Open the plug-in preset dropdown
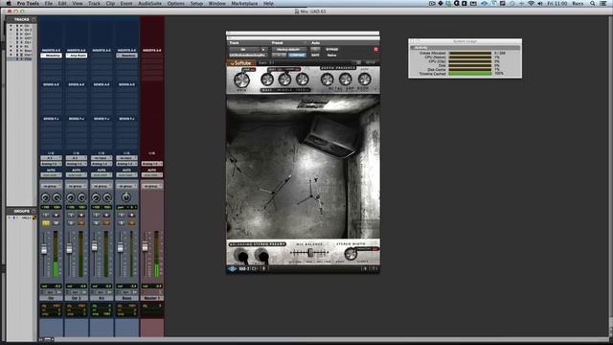This screenshot has height=345, width=613. (x=289, y=50)
